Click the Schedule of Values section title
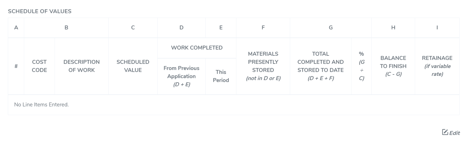The image size is (466, 147). pos(40,11)
